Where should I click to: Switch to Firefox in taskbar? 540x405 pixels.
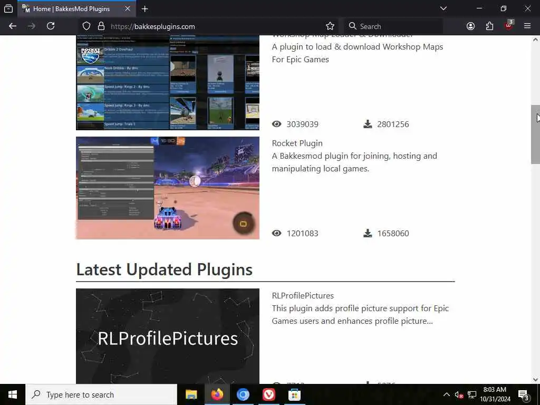coord(217,394)
